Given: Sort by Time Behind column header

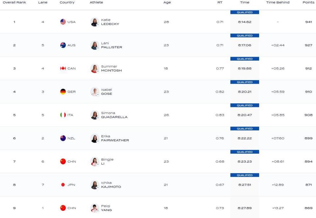Looking at the screenshot, I should [x=278, y=2].
